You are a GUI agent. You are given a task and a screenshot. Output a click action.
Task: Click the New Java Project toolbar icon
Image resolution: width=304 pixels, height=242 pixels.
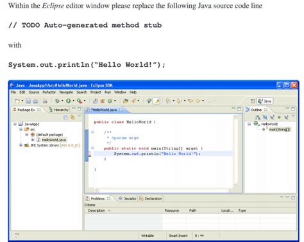pyautogui.click(x=96, y=101)
